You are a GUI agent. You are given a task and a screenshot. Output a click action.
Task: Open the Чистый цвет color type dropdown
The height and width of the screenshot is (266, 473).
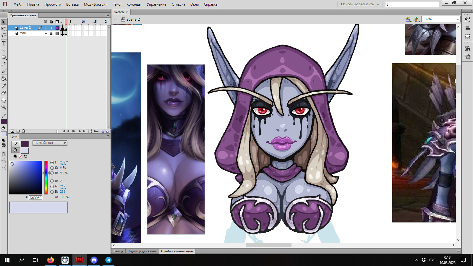[x=50, y=143]
